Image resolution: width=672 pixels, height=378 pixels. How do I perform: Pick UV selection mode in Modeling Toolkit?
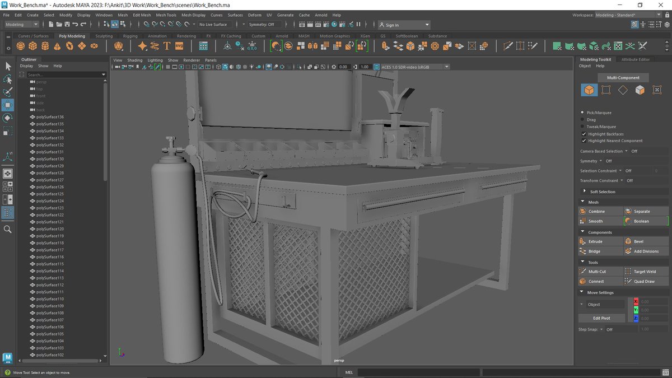coord(657,90)
